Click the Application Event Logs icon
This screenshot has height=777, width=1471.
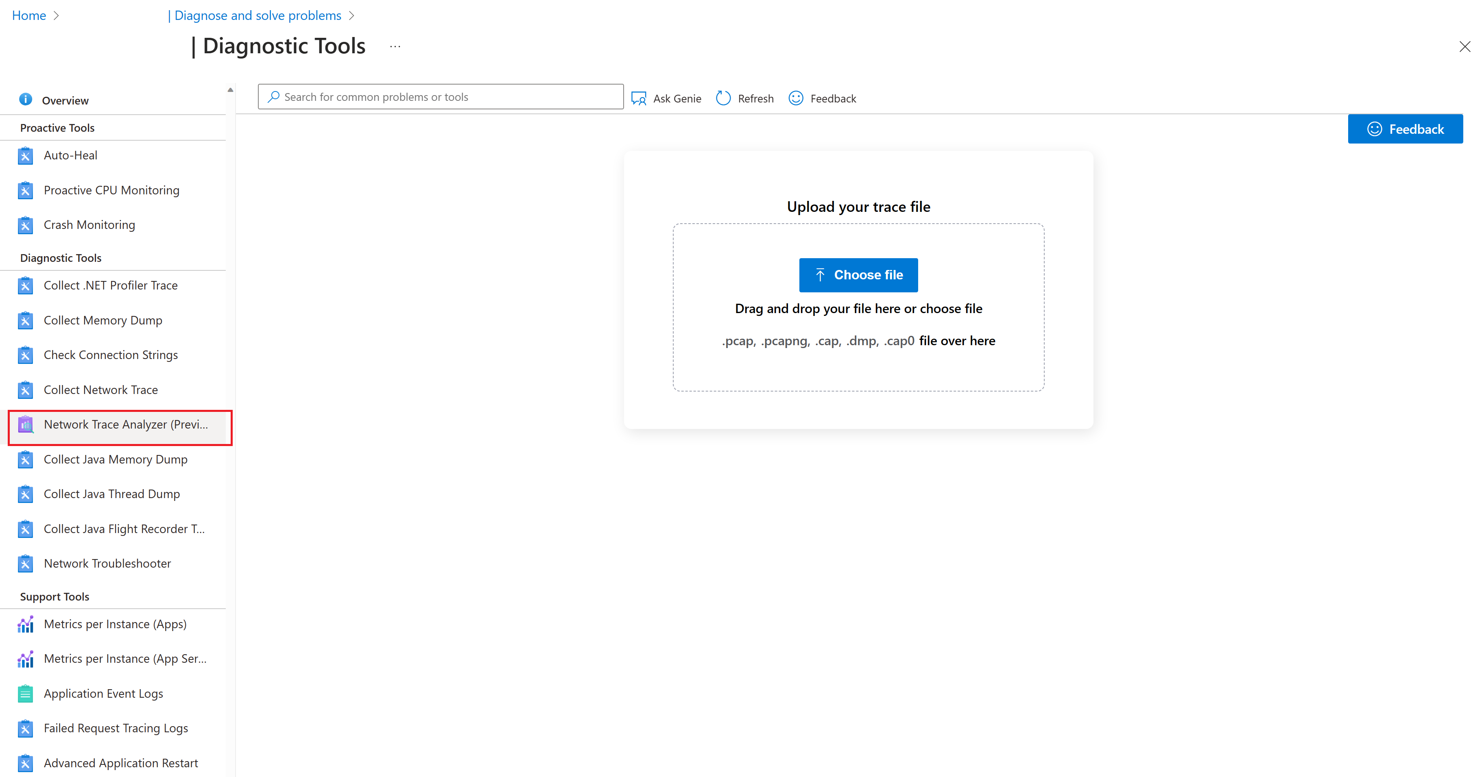[x=25, y=694]
